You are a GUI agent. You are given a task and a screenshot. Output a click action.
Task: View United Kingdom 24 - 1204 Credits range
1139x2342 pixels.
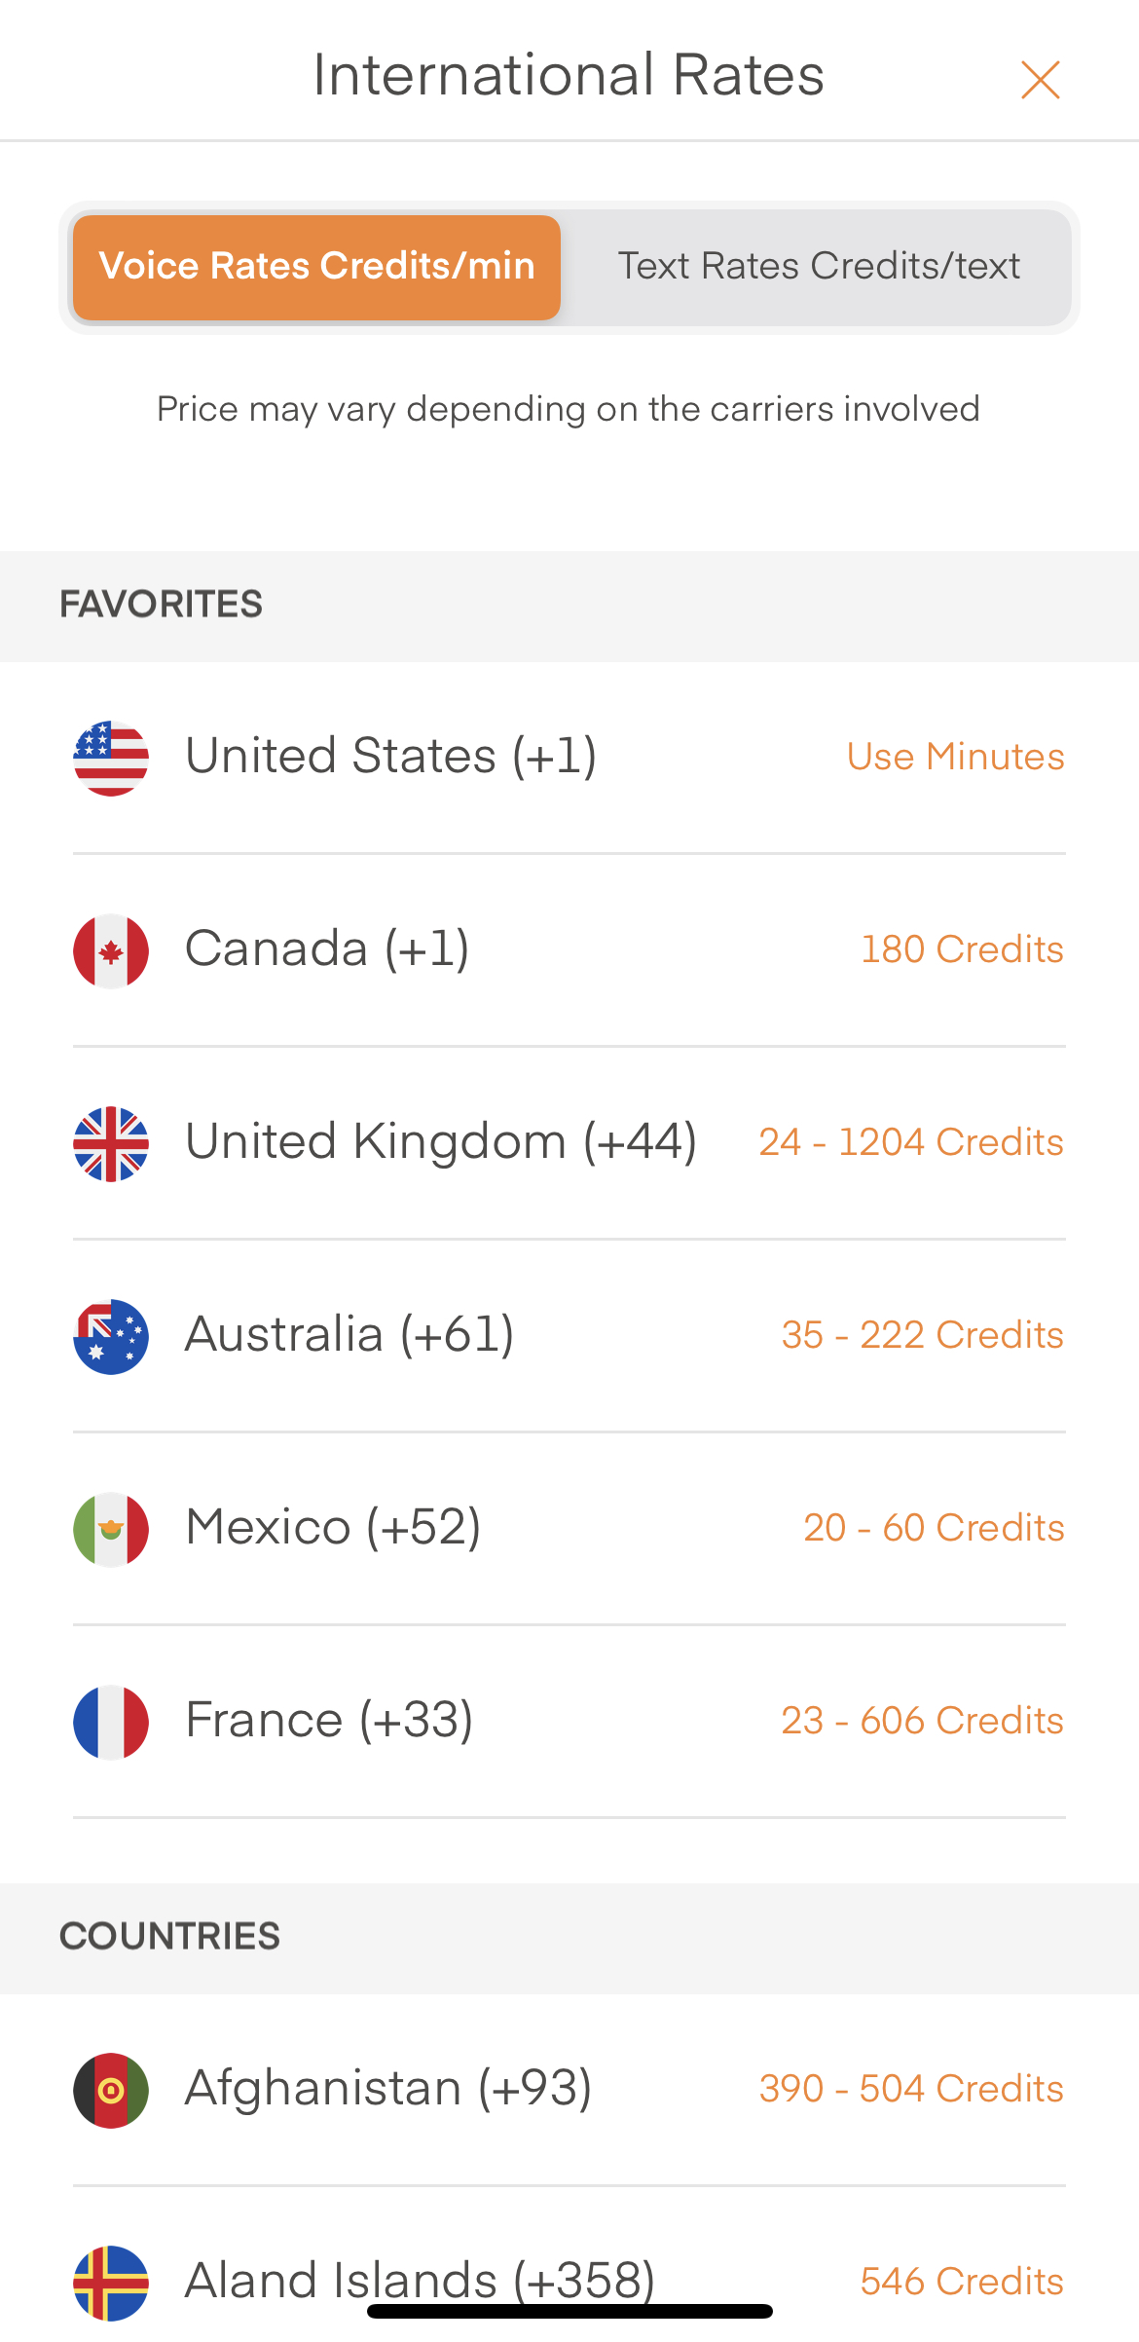point(910,1143)
